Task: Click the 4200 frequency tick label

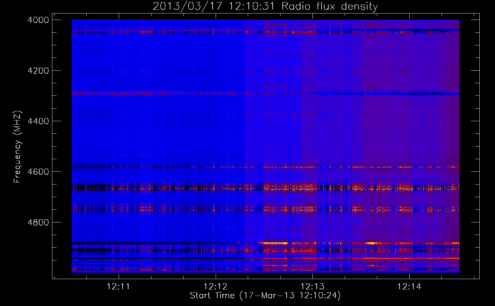Action: 38,71
